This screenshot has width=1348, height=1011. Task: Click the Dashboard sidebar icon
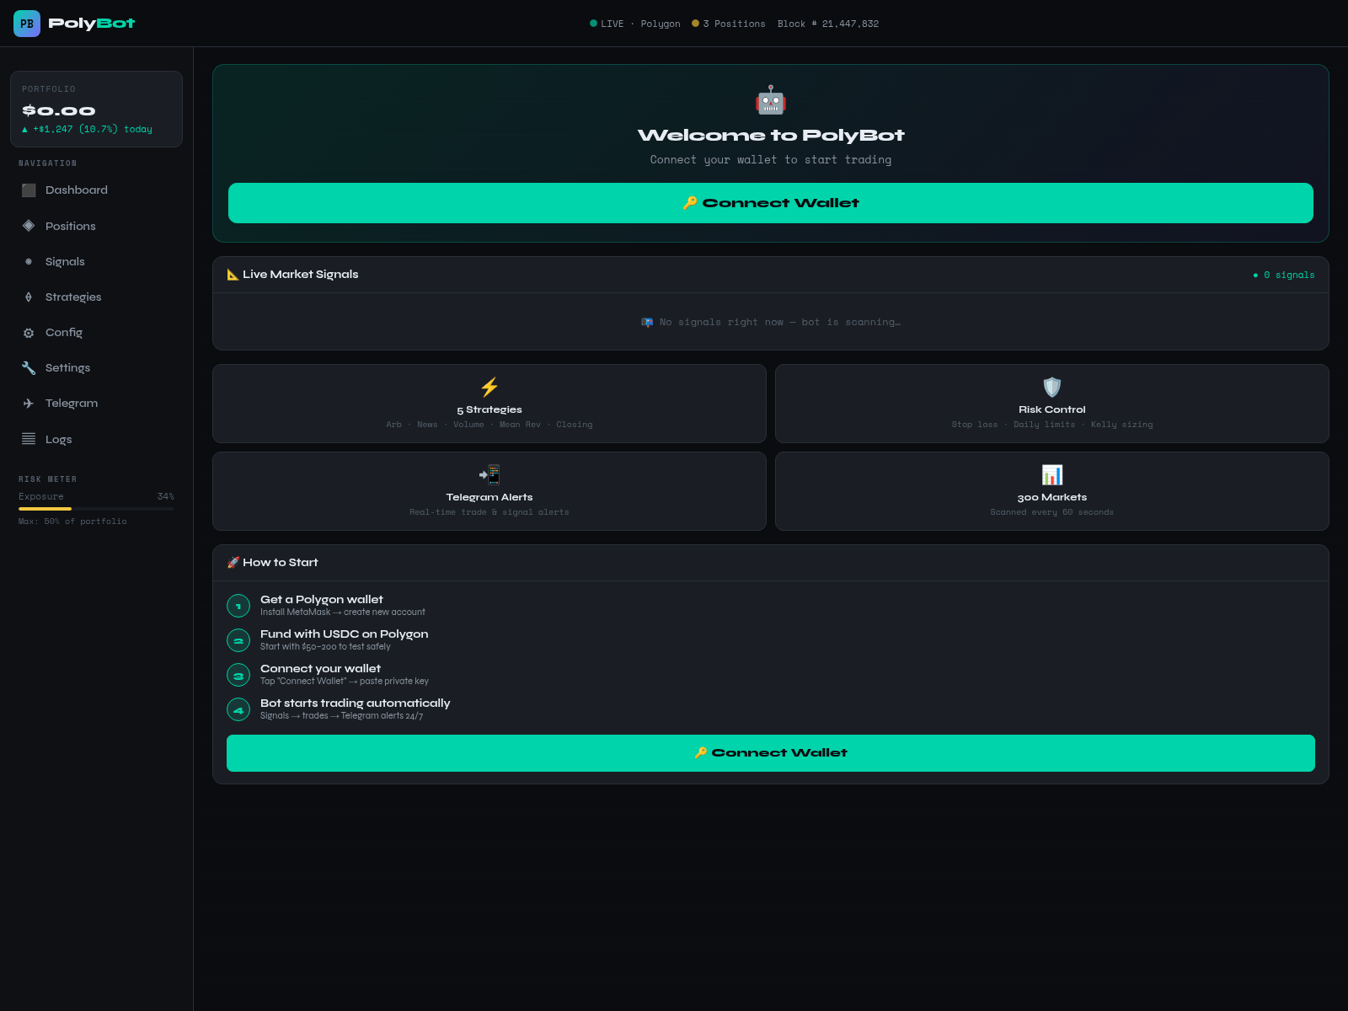point(29,190)
